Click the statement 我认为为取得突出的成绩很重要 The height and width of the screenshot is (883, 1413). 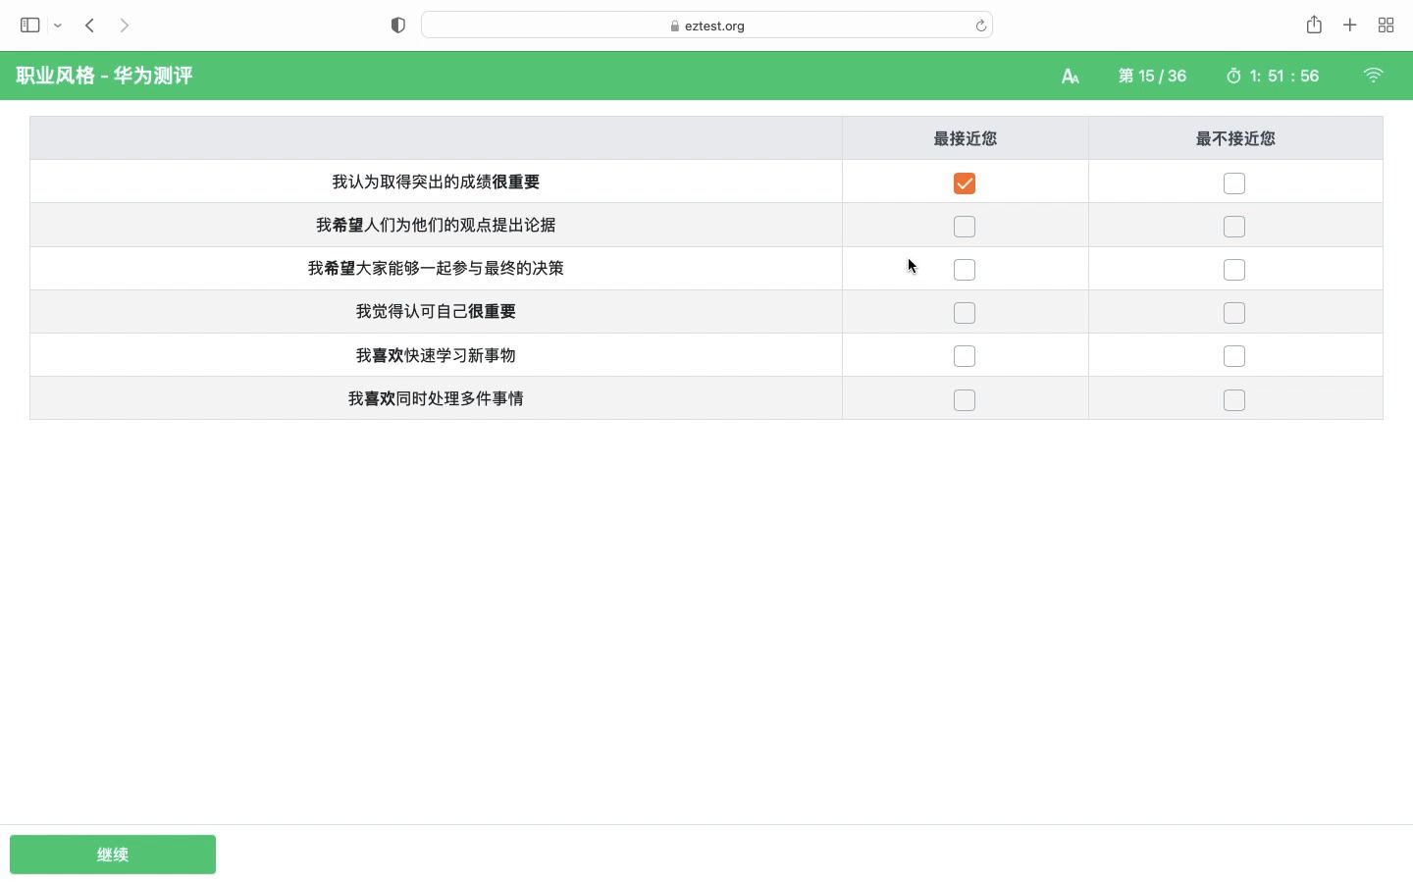(x=436, y=182)
